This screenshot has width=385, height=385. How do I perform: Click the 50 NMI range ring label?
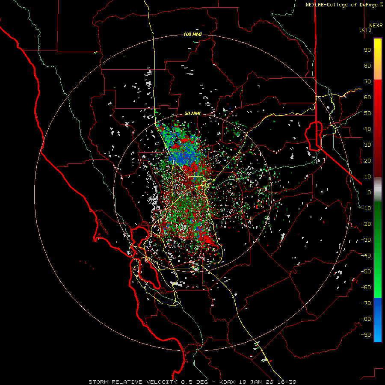click(x=192, y=113)
